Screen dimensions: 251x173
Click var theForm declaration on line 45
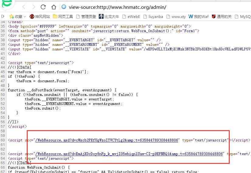tap(48, 72)
